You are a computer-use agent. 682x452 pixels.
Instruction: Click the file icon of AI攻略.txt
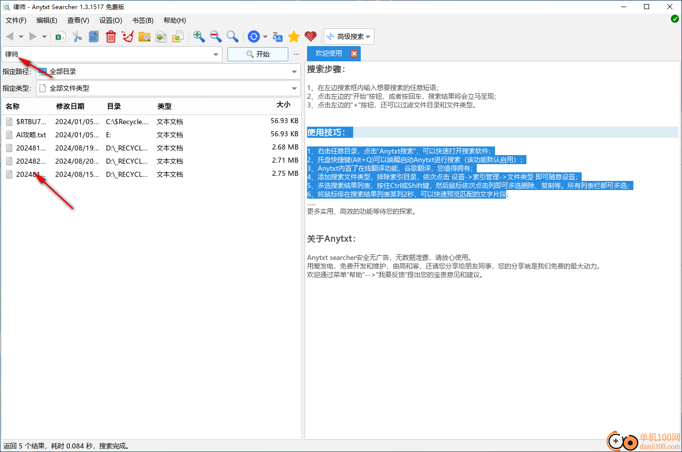click(9, 135)
